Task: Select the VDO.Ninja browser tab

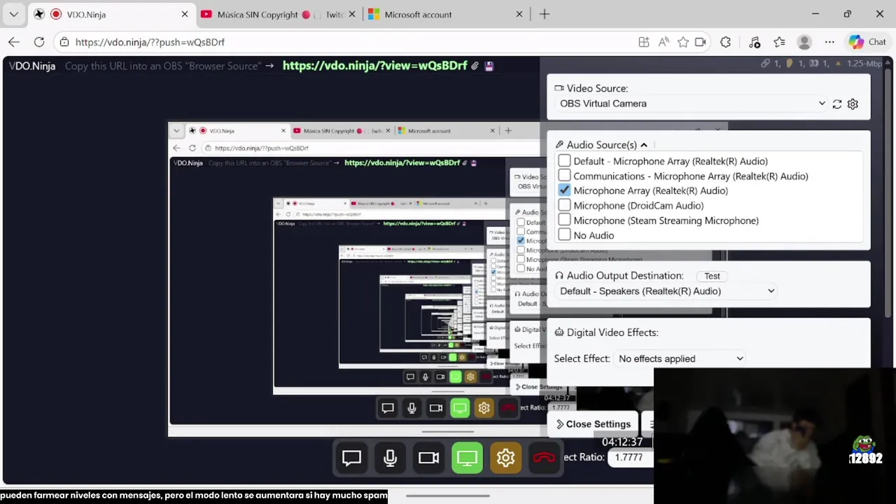Action: 111,14
